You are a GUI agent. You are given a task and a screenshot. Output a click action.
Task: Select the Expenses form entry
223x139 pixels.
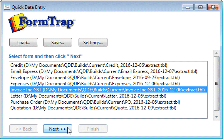pos(108,84)
